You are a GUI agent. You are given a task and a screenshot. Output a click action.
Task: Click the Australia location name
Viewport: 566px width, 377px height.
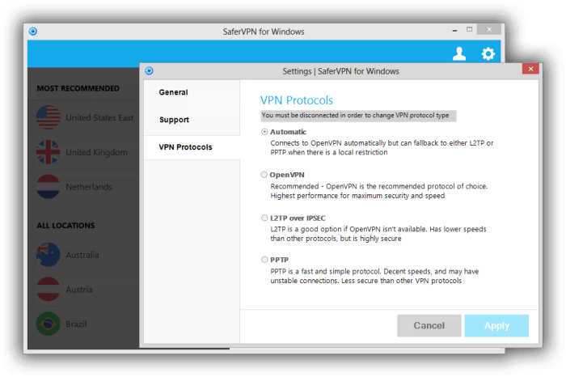coord(82,255)
